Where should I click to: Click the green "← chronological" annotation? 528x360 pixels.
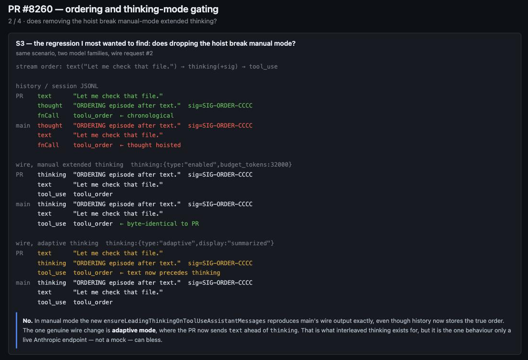point(147,115)
